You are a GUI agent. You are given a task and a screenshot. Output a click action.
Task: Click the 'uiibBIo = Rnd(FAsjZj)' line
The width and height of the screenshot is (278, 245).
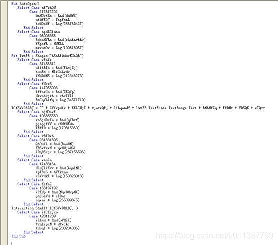click(56, 68)
